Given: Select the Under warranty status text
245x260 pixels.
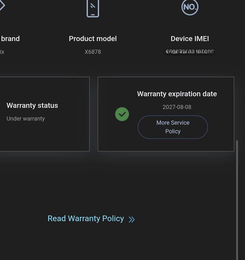Looking at the screenshot, I should coord(26,119).
